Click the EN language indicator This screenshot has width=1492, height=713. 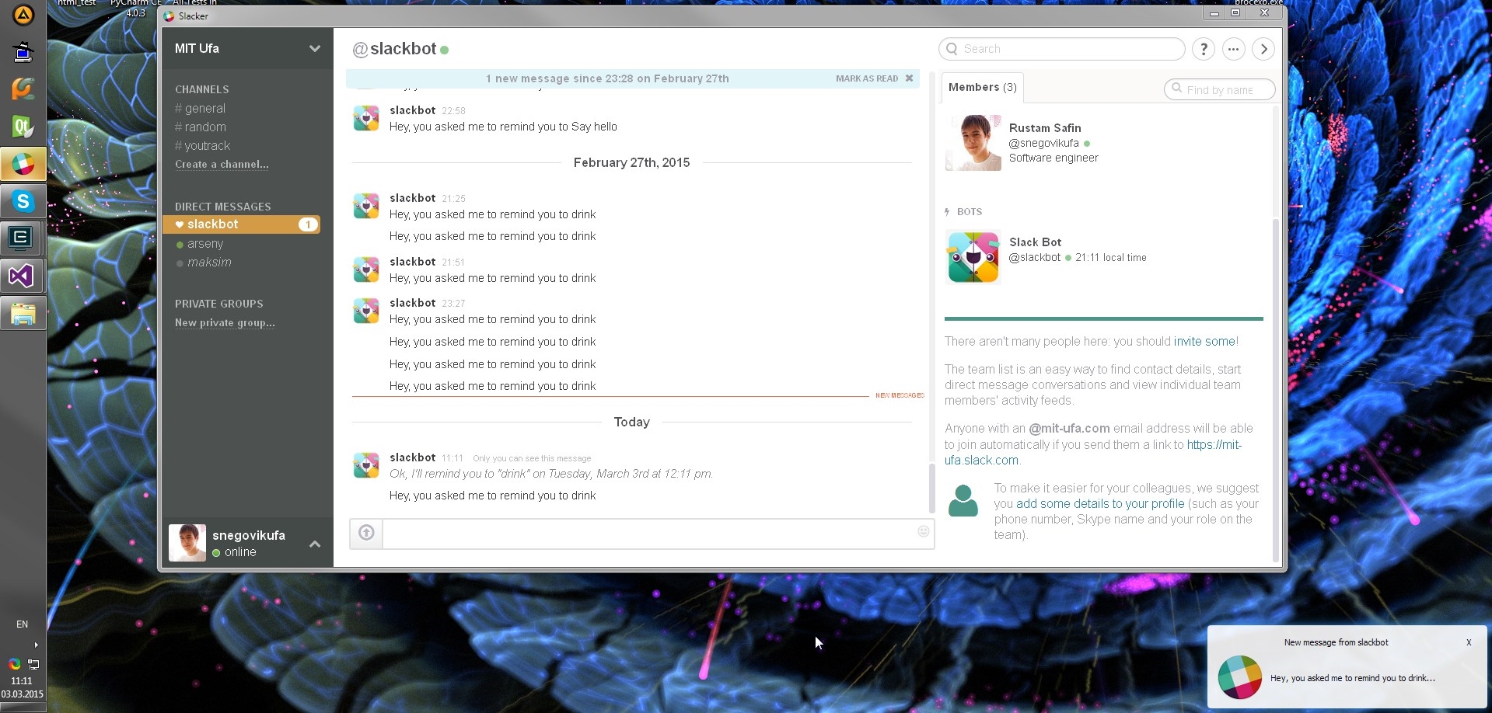pyautogui.click(x=22, y=624)
